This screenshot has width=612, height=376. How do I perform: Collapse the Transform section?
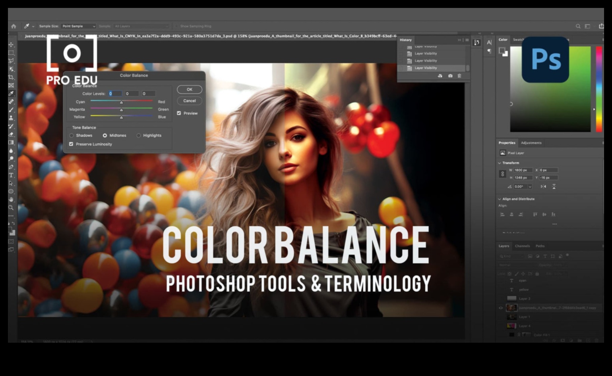pos(500,163)
